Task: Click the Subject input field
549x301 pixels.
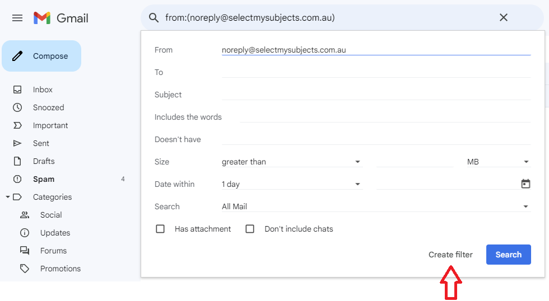Action: pos(376,95)
